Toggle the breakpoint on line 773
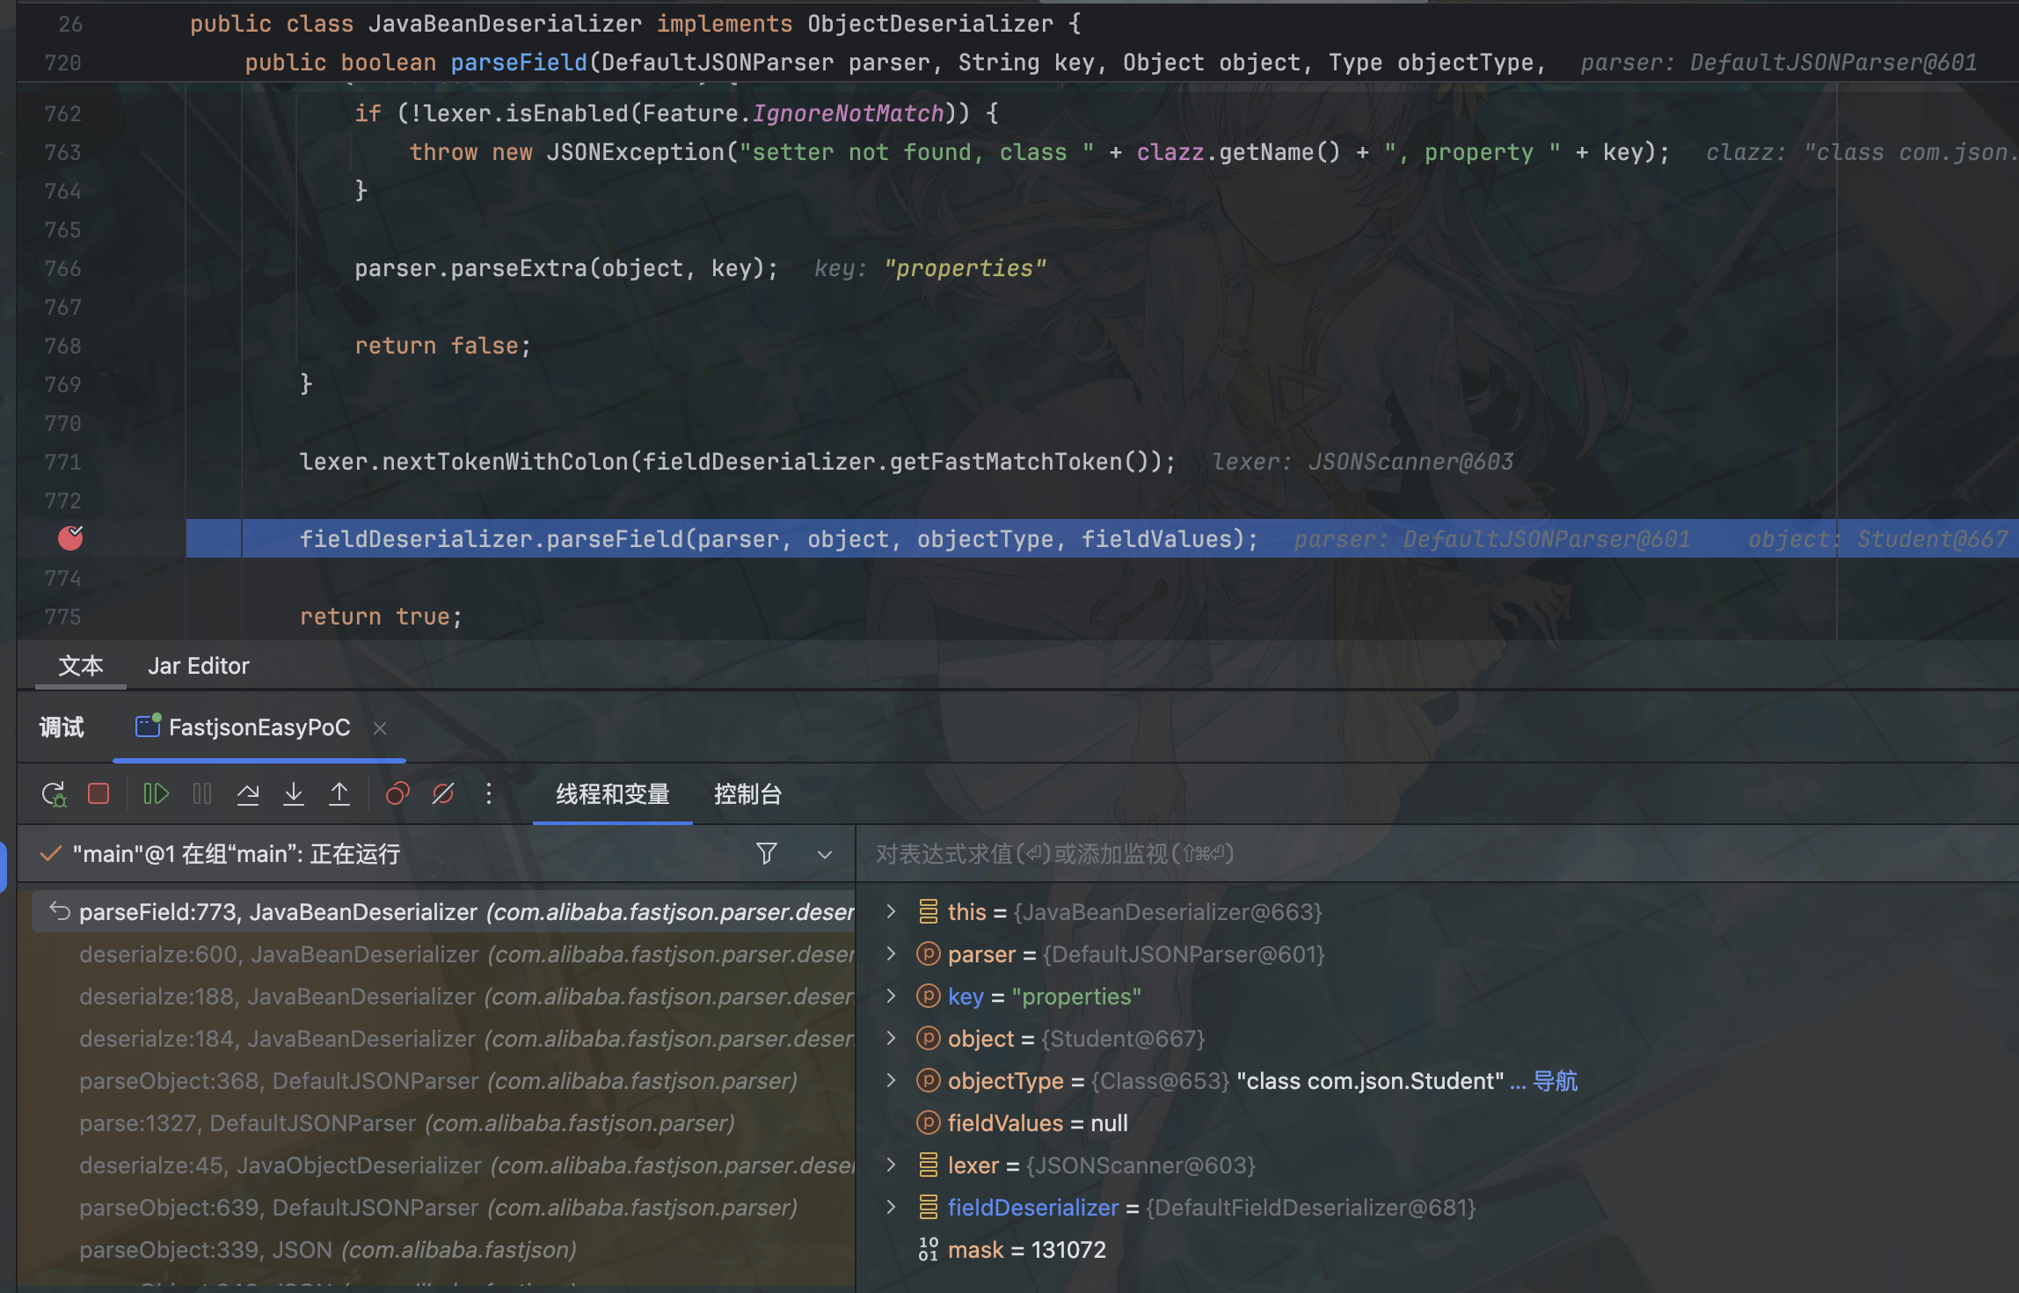The width and height of the screenshot is (2019, 1293). coord(70,538)
